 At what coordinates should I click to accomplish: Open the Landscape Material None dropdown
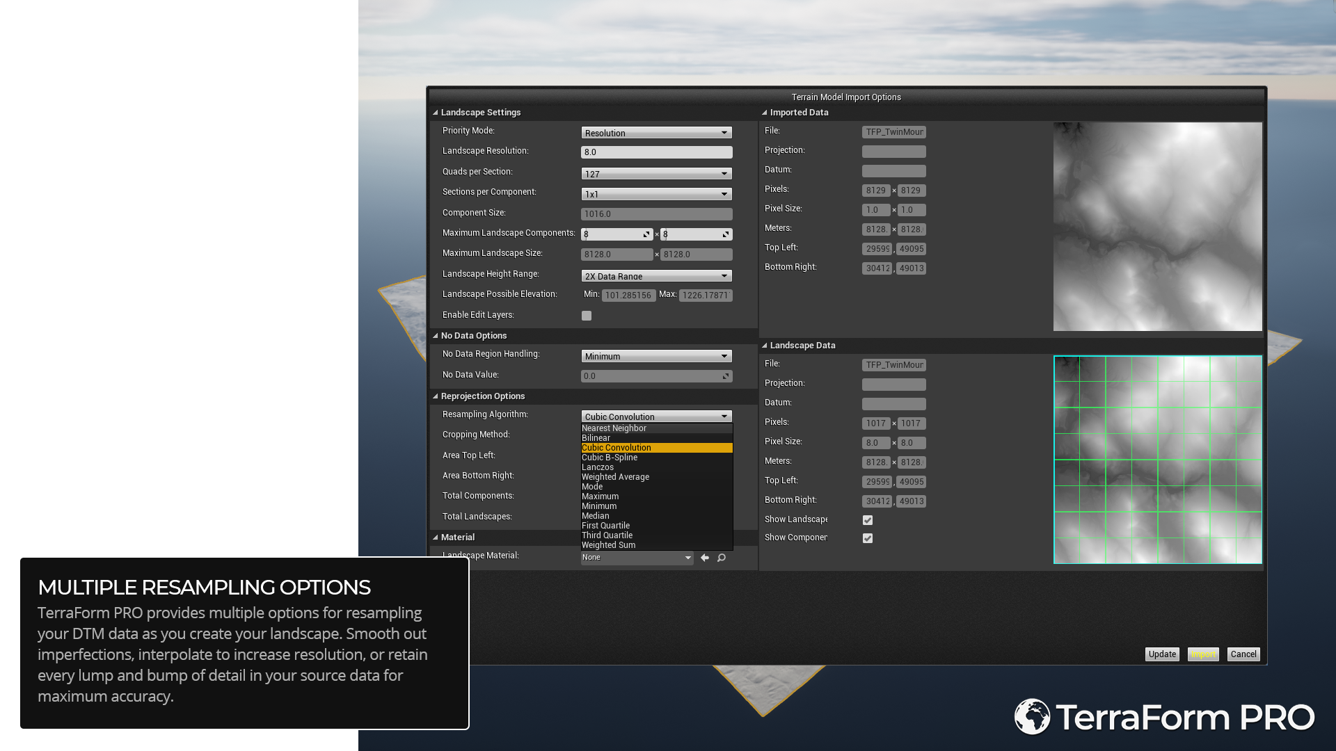tap(637, 558)
